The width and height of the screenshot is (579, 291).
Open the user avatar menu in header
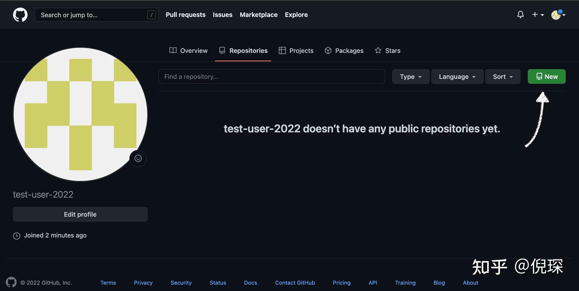[x=558, y=15]
